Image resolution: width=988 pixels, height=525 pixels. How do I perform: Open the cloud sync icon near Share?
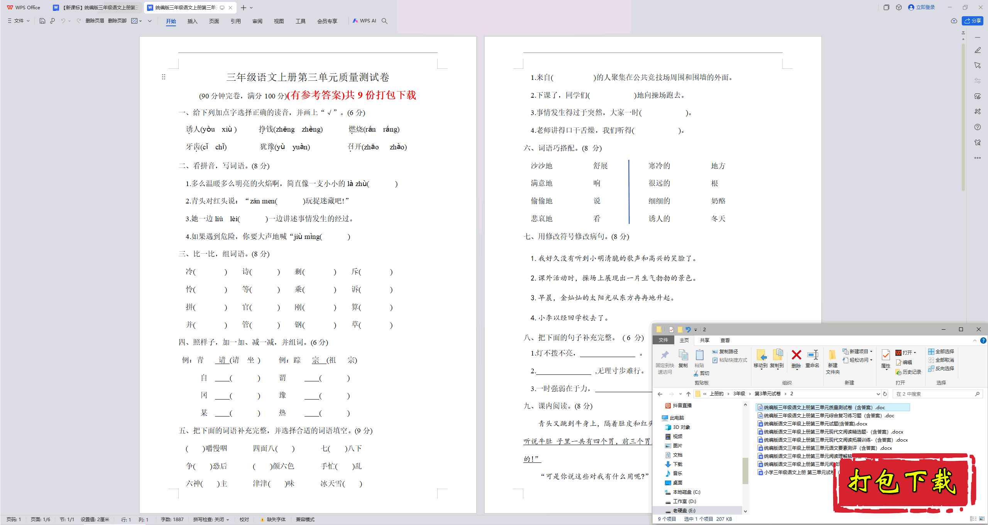pyautogui.click(x=954, y=21)
